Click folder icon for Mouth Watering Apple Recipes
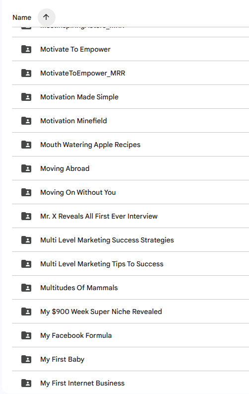The width and height of the screenshot is (249, 394). click(x=26, y=145)
